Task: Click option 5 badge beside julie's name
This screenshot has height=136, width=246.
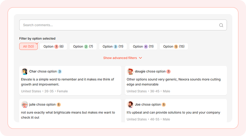Action: 59,105
